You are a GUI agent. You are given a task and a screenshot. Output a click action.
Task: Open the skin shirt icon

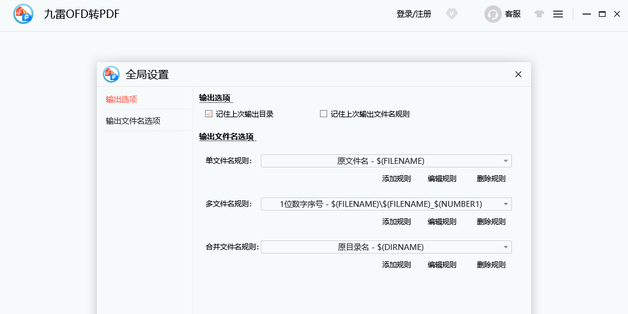click(x=539, y=14)
